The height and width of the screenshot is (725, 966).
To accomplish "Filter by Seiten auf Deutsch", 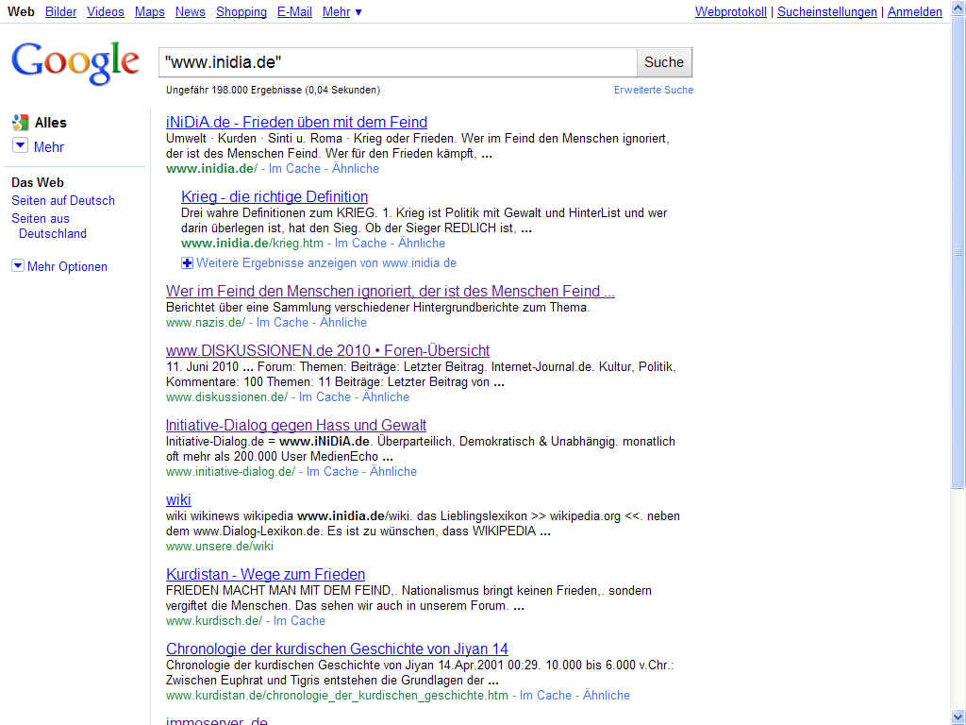I will (x=63, y=200).
